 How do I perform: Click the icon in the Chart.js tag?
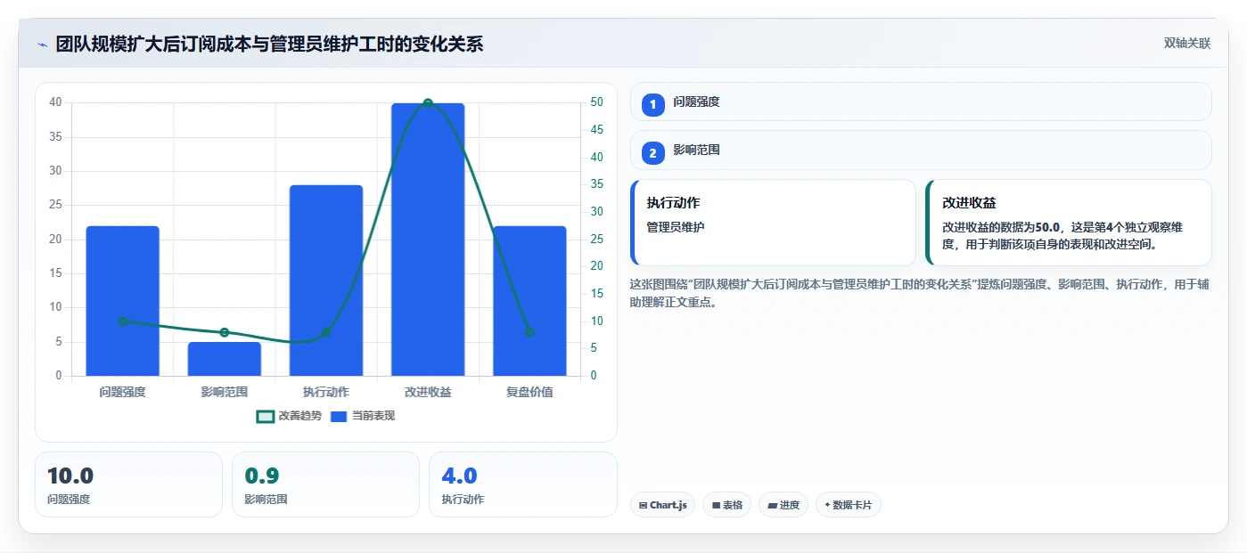point(643,505)
